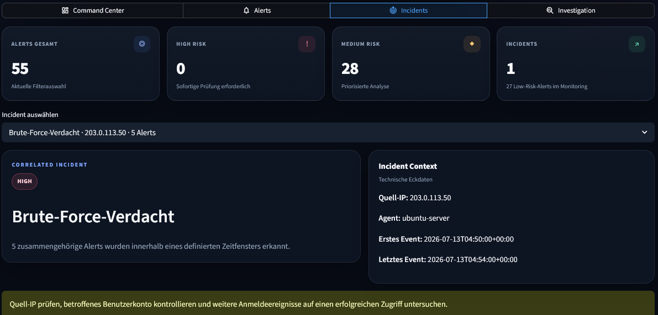Click the Incidents tab power-circle icon
This screenshot has height=315, width=658.
coord(393,10)
